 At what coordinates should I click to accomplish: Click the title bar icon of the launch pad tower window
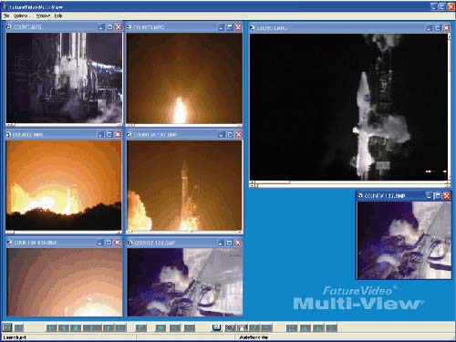[9, 26]
